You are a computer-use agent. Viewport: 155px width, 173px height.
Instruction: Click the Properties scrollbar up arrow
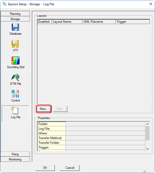(147, 124)
